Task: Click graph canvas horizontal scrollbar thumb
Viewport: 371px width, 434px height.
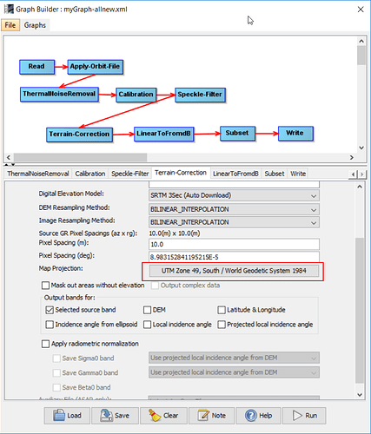Action: (x=80, y=157)
